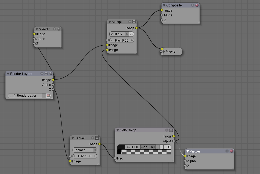The image size is (260, 174).
Task: Click the Alpha output socket of Render Layers
Action: (53, 85)
